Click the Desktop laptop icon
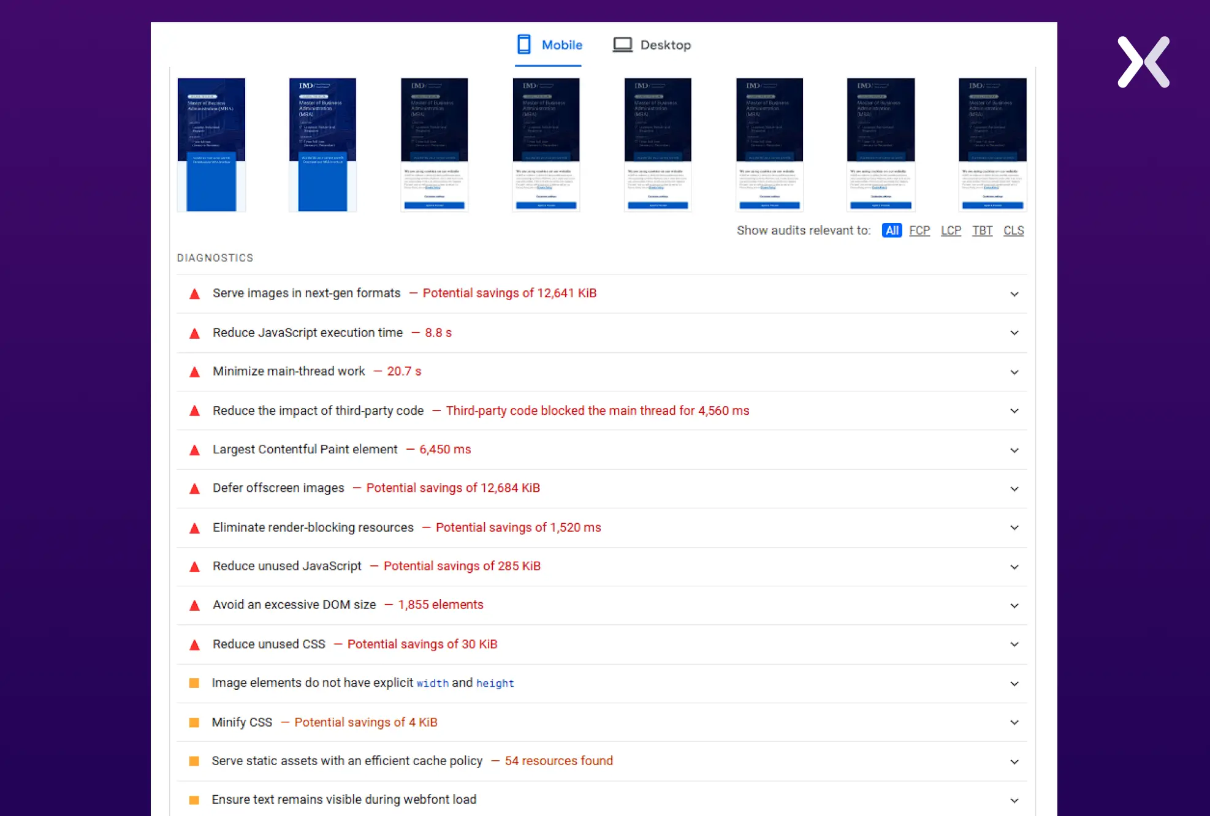Screen dimensions: 1210x816 (x=622, y=45)
